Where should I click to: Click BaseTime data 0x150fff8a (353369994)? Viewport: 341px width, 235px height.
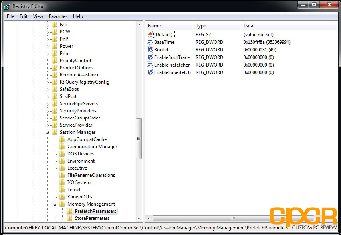267,42
